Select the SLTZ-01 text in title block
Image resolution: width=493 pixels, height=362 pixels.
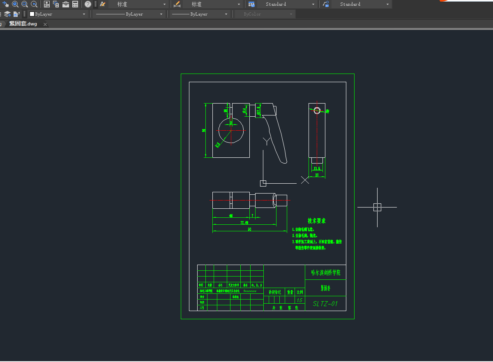(x=325, y=304)
